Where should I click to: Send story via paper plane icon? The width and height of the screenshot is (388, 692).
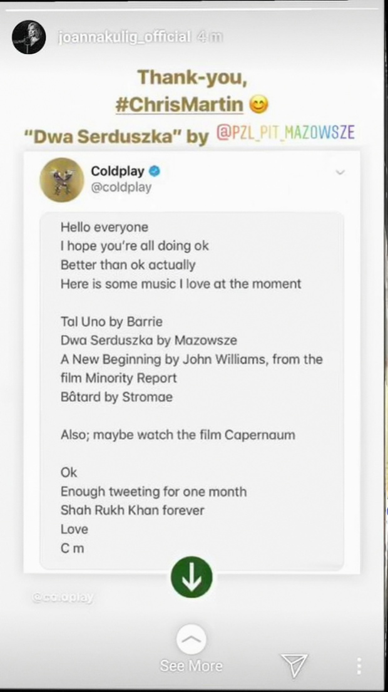point(294,665)
